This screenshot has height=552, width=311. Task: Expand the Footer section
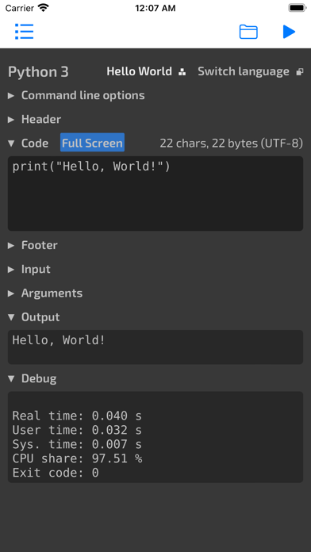[33, 245]
